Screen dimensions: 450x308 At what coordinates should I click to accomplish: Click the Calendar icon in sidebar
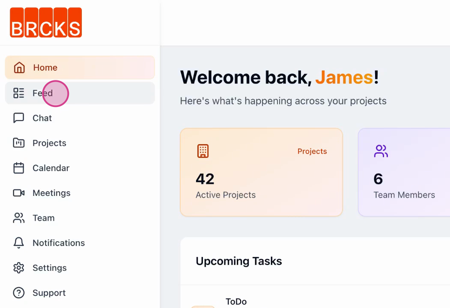[x=19, y=168]
